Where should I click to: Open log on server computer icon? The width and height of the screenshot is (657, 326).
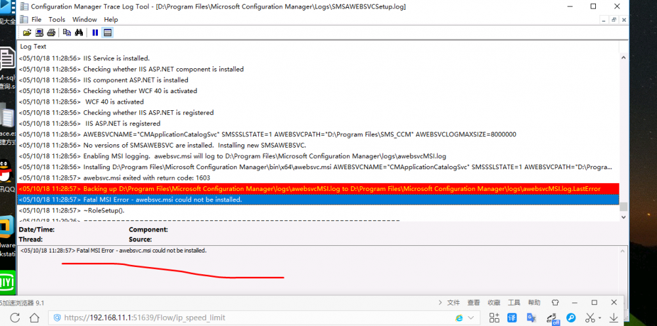(39, 33)
